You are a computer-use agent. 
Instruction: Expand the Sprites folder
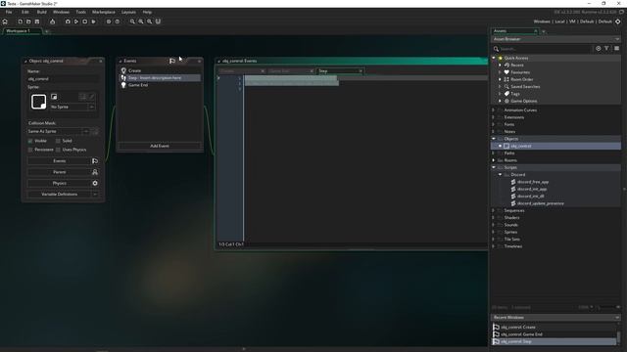point(494,232)
